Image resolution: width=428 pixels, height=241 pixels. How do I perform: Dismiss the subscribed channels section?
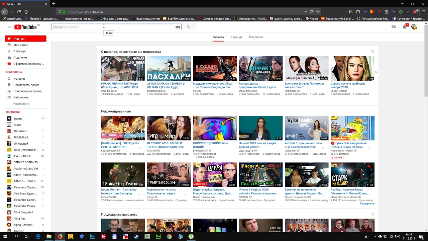(372, 52)
